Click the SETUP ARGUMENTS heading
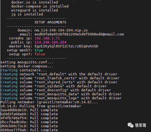Screen dimensions: 151x132 (50, 22)
